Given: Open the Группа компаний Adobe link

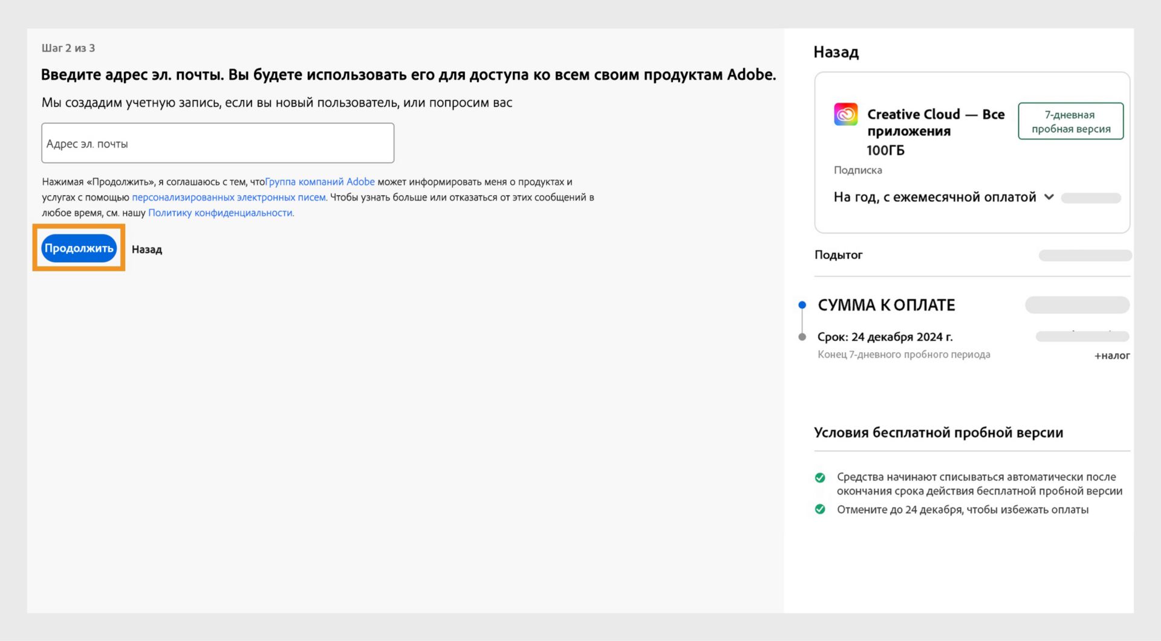Looking at the screenshot, I should (320, 182).
